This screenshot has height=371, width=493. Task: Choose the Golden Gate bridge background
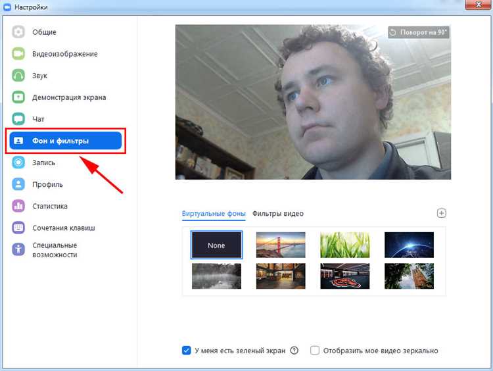[281, 245]
